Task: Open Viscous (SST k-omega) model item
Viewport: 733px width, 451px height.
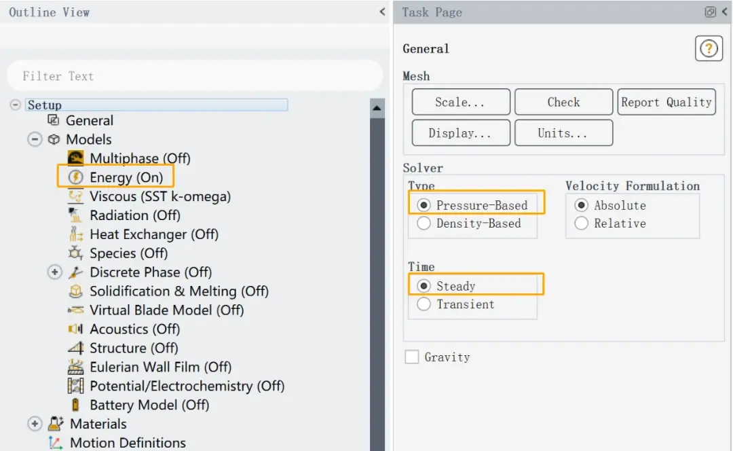Action: (x=160, y=196)
